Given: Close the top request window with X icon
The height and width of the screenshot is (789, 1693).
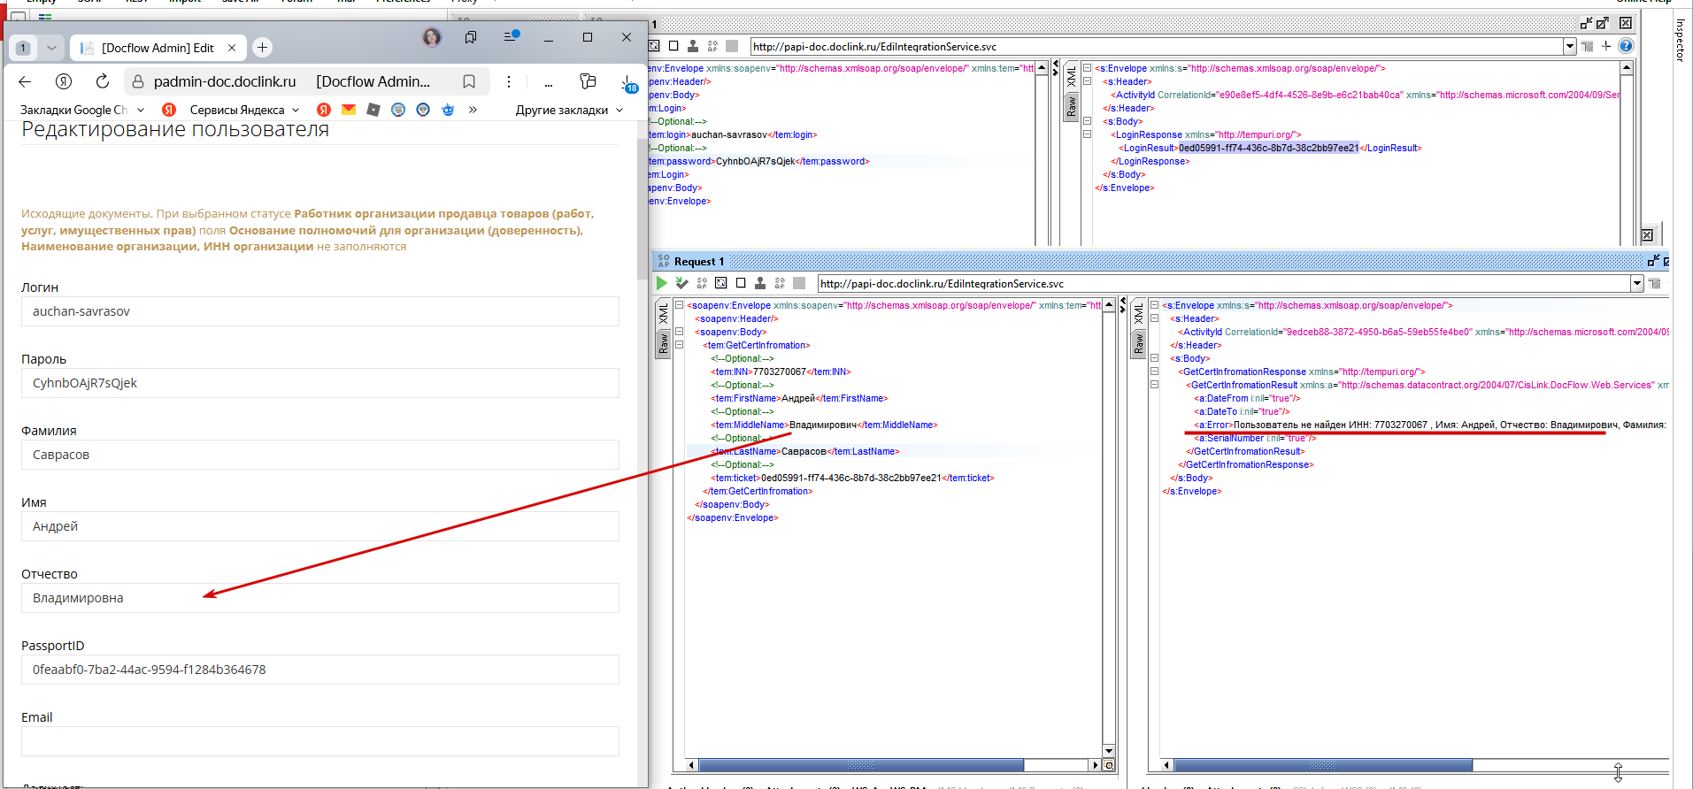Looking at the screenshot, I should (1625, 24).
